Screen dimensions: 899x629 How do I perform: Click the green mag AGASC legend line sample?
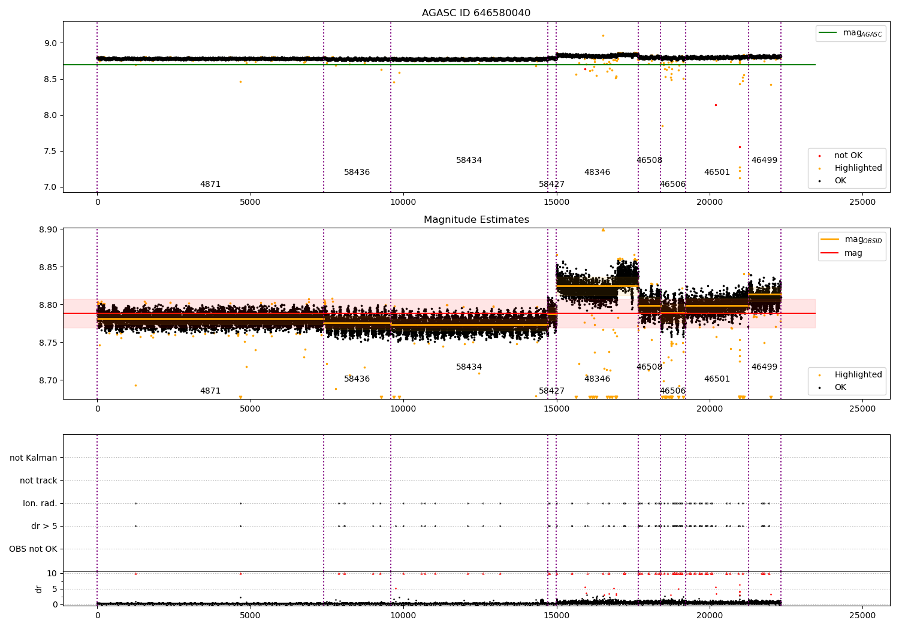[828, 33]
